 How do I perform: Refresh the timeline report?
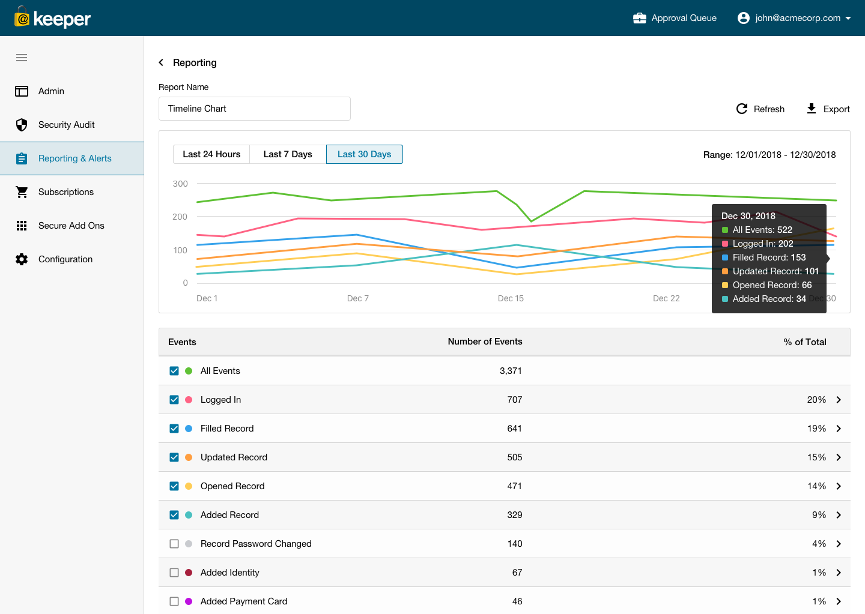tap(760, 109)
